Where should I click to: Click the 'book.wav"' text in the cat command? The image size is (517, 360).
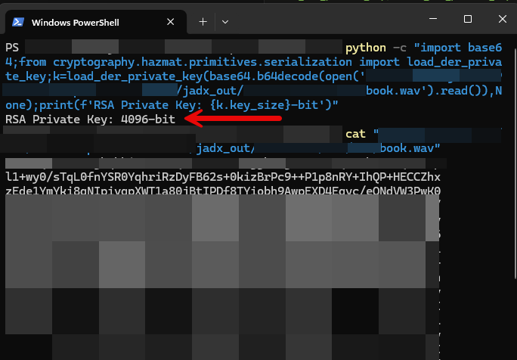pos(410,148)
